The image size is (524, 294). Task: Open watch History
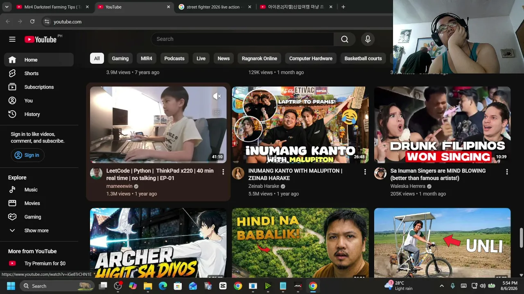tap(39, 114)
